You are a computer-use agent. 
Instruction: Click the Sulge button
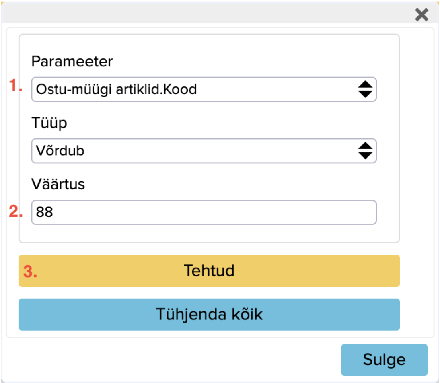384,360
